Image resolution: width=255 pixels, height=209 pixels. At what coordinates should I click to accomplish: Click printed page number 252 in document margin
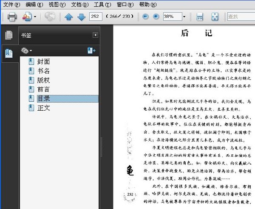pos(130,194)
